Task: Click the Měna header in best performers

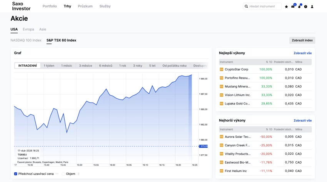Action: tap(299, 62)
